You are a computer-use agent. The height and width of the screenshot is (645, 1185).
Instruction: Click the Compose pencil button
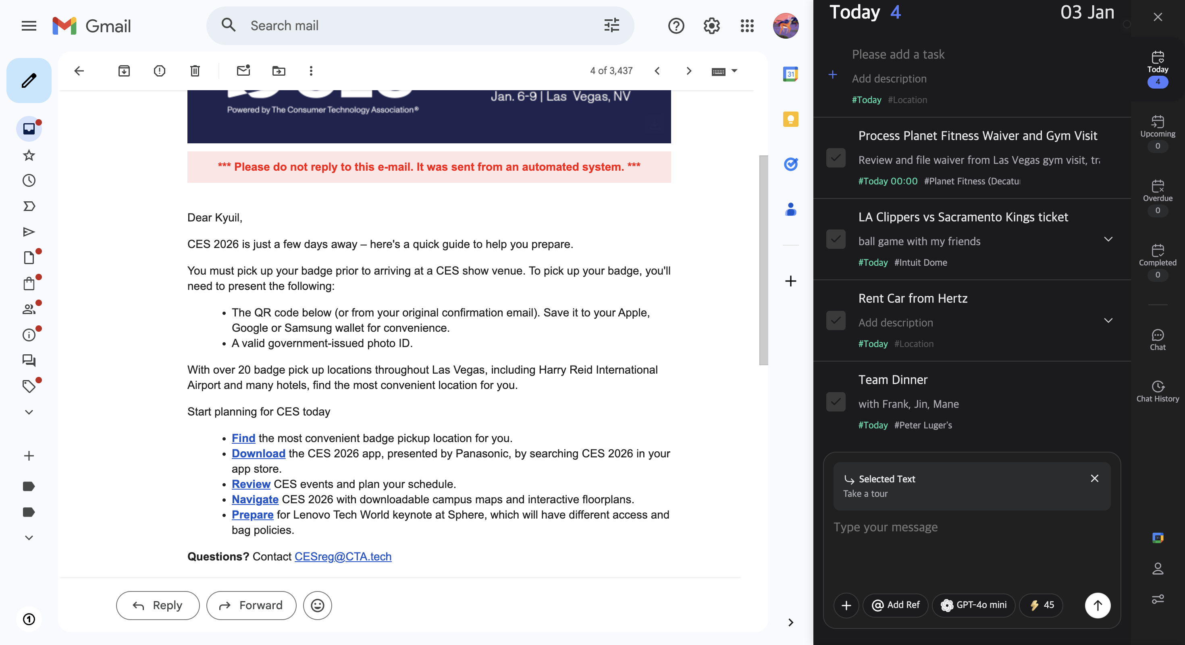[29, 81]
